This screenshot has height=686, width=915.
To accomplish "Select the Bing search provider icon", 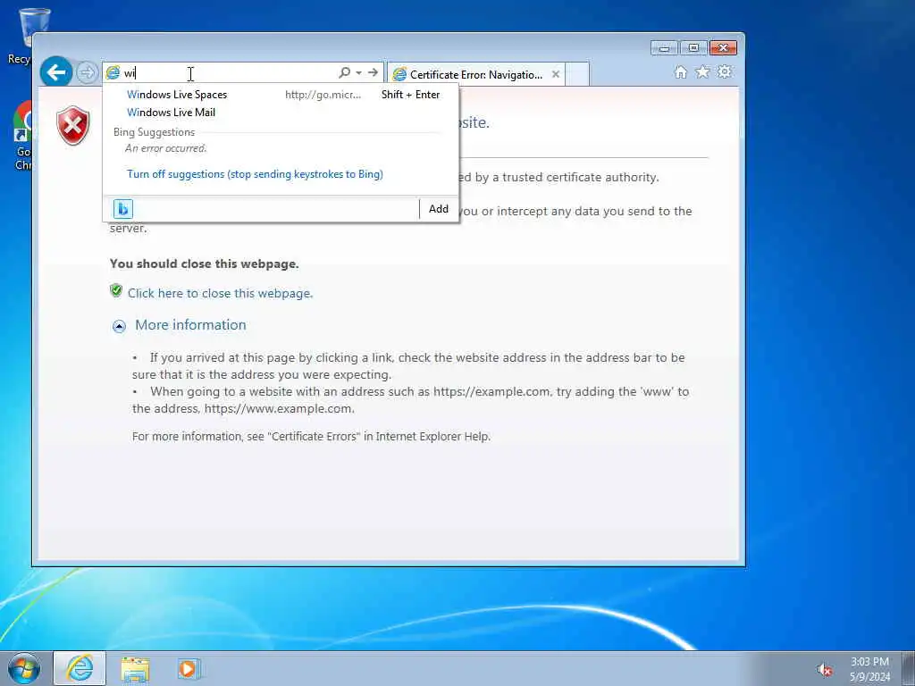I will (x=123, y=209).
